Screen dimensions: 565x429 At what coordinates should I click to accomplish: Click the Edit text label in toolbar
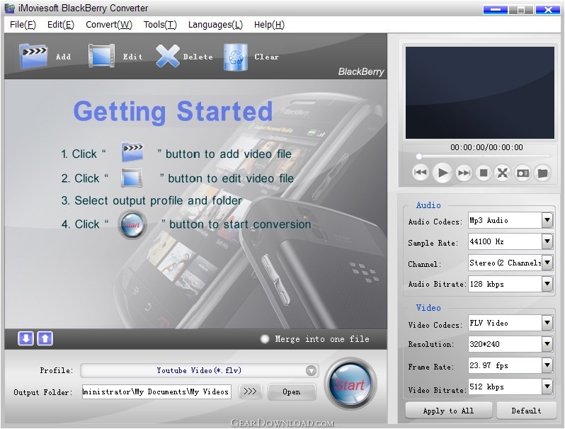pyautogui.click(x=132, y=57)
